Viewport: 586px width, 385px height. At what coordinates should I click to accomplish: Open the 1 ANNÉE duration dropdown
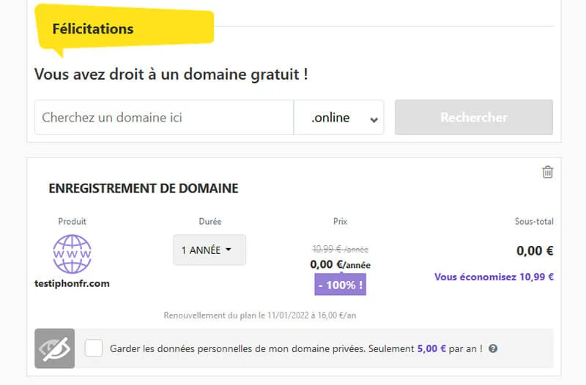point(209,250)
